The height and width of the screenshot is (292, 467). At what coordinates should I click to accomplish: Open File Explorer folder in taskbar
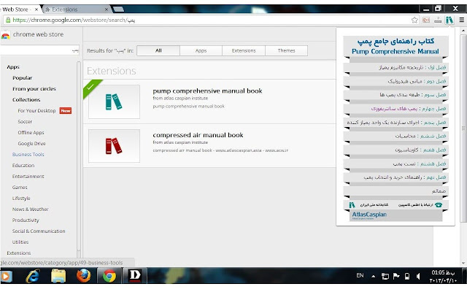(x=58, y=276)
